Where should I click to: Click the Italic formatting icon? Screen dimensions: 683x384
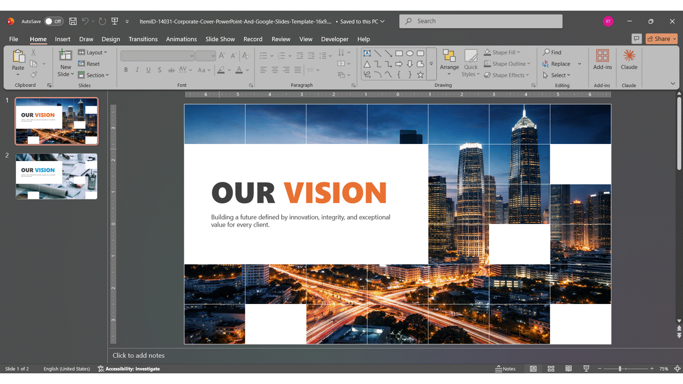pos(137,70)
